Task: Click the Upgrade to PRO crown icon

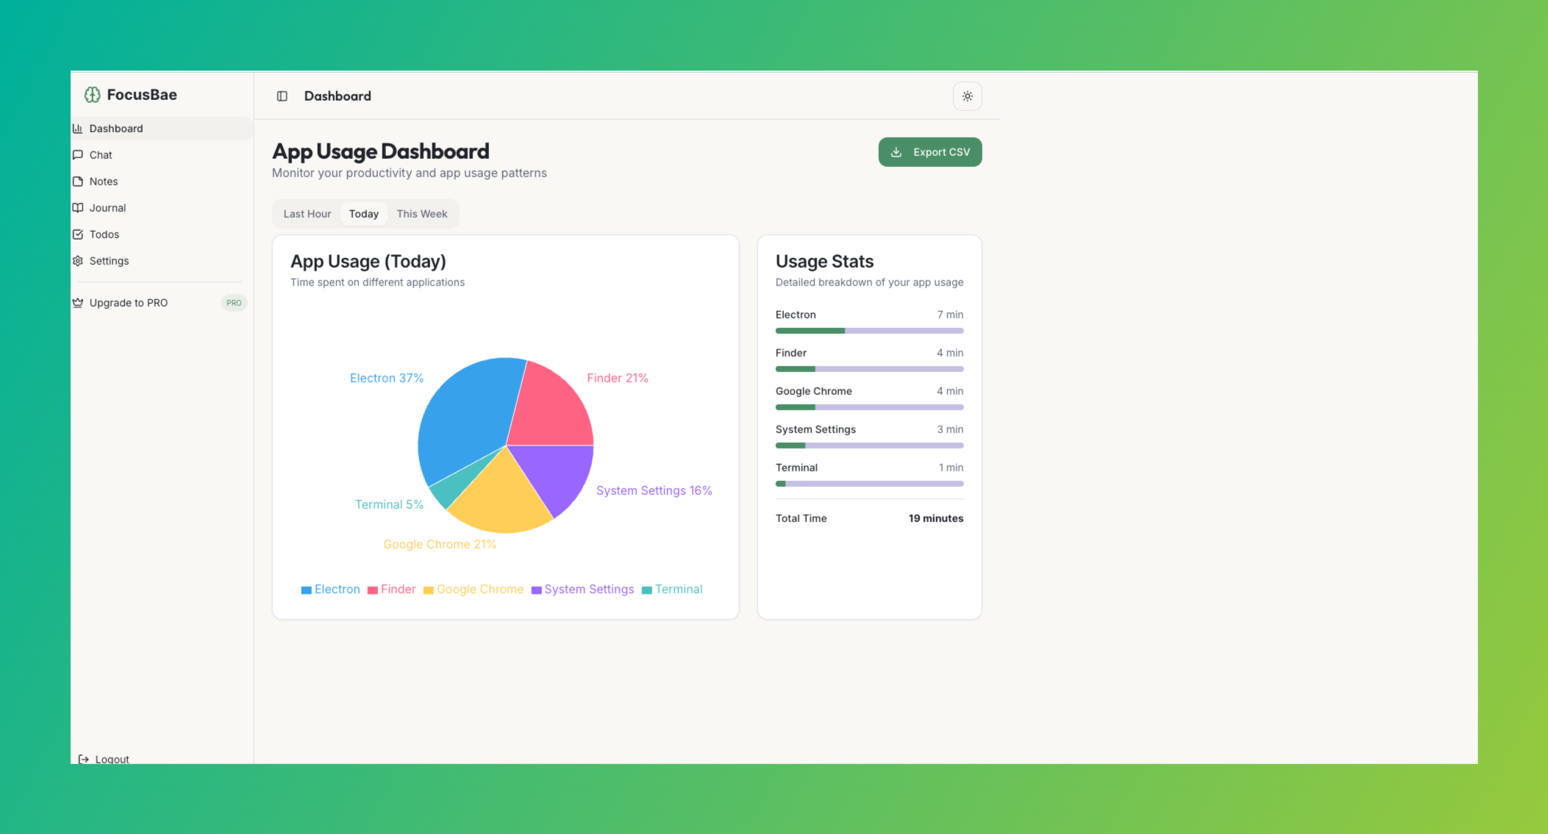Action: (x=78, y=303)
